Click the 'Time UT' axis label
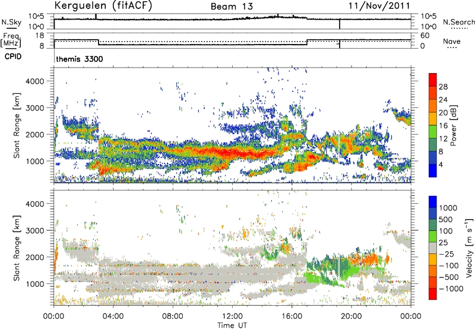This screenshot has width=475, height=329. pyautogui.click(x=232, y=325)
